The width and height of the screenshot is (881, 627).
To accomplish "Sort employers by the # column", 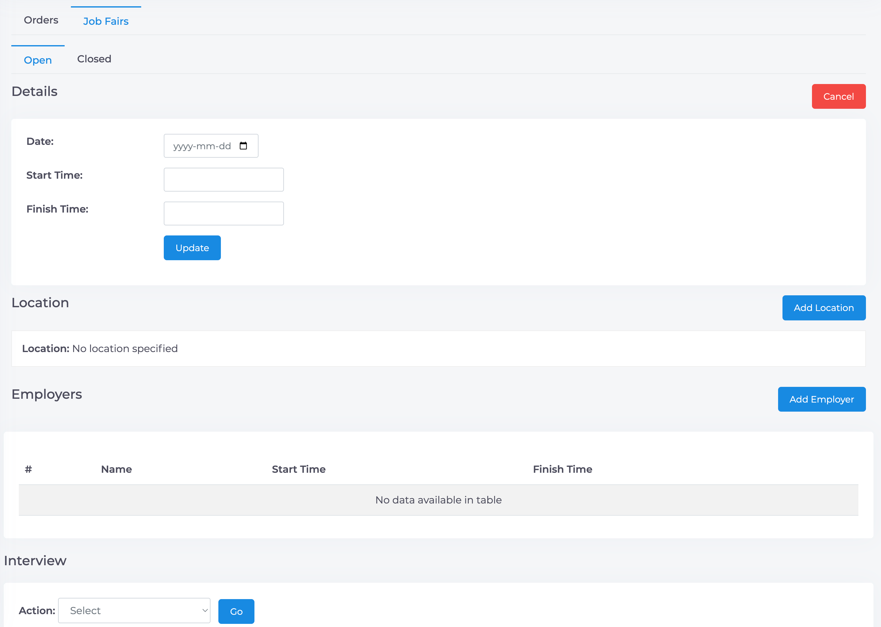I will click(28, 469).
